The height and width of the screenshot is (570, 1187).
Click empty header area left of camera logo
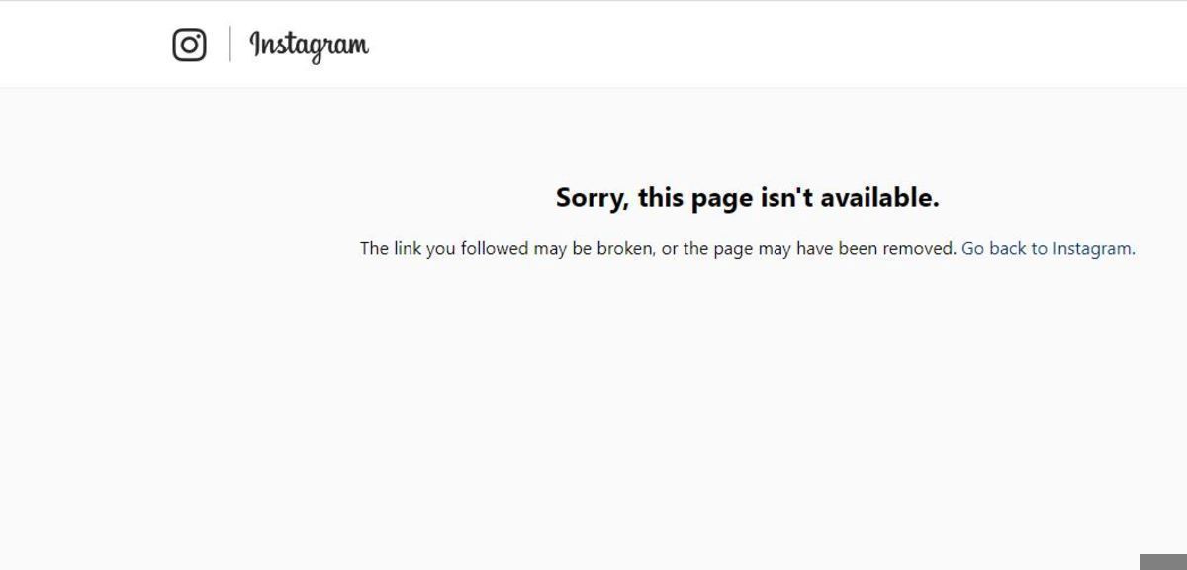pyautogui.click(x=85, y=45)
